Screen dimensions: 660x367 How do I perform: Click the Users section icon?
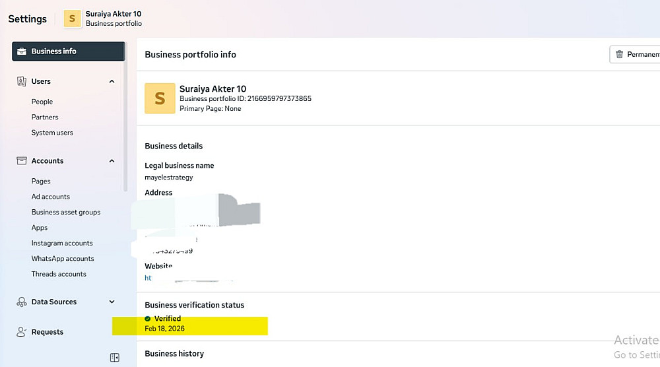coord(22,81)
